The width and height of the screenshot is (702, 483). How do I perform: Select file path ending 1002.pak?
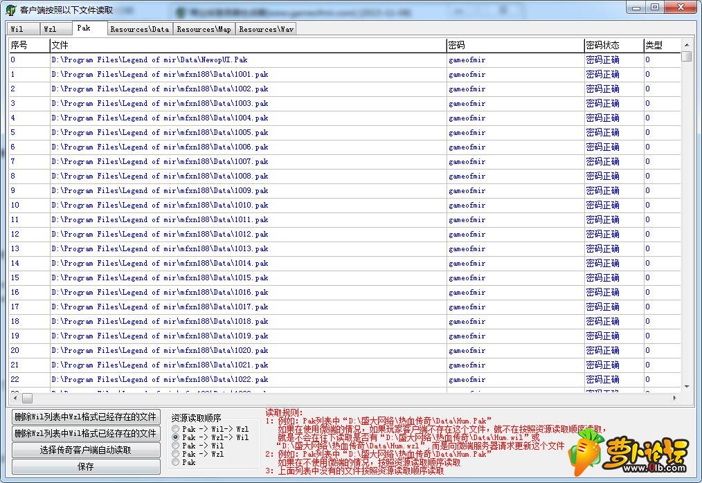pos(159,89)
